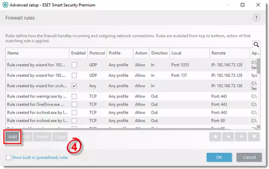This screenshot has height=169, width=269.
Task: Move rule down one position
Action: 241,137
